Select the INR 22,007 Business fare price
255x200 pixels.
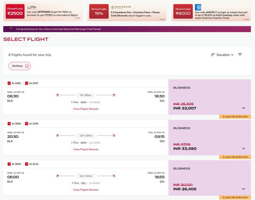[185, 108]
